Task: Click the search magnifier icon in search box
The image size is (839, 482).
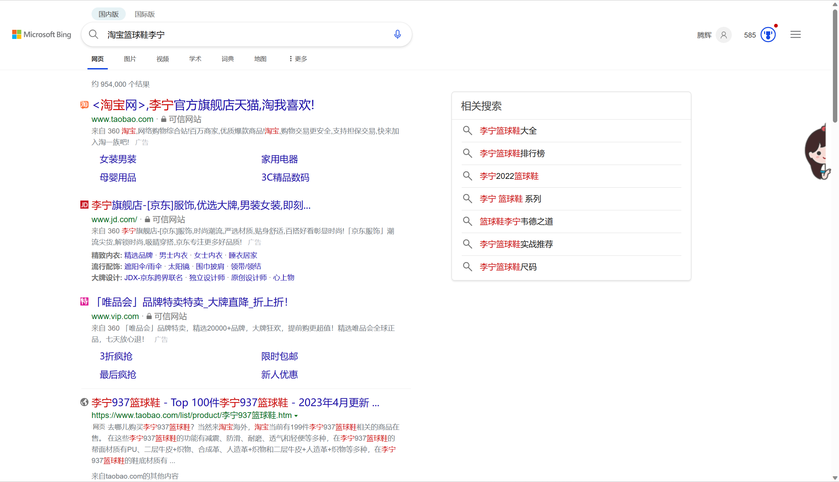Action: tap(94, 35)
